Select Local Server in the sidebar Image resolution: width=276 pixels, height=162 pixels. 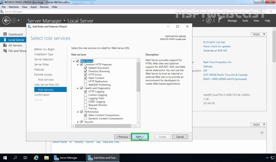click(13, 40)
